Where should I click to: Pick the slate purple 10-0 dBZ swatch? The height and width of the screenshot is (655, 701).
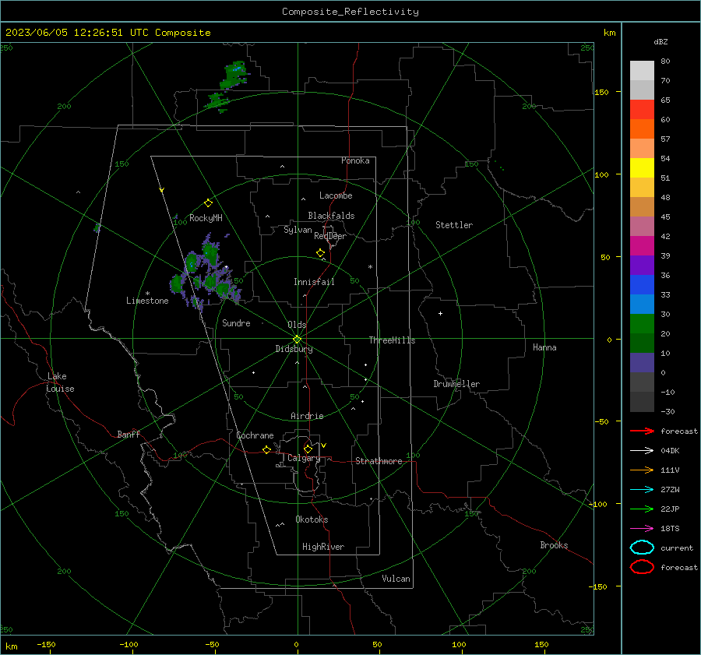(642, 363)
